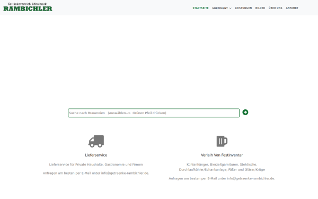
Task: Click the beer mug icon
Action: (222, 141)
